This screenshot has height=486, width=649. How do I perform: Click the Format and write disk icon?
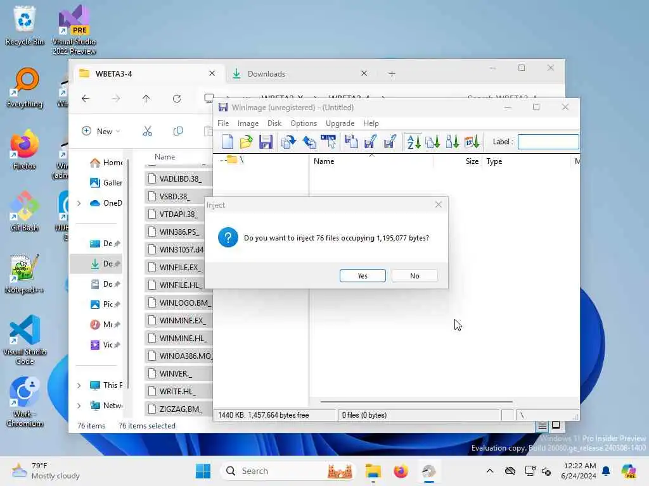[390, 142]
